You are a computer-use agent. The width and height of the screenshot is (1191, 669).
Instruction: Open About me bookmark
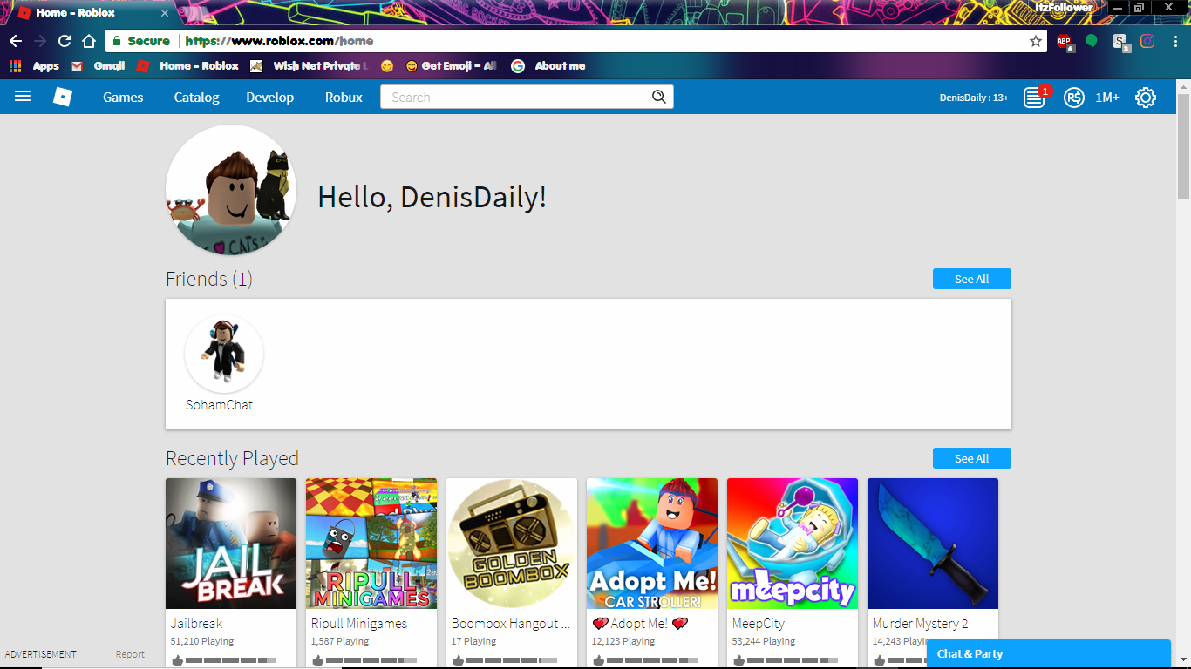coord(548,65)
